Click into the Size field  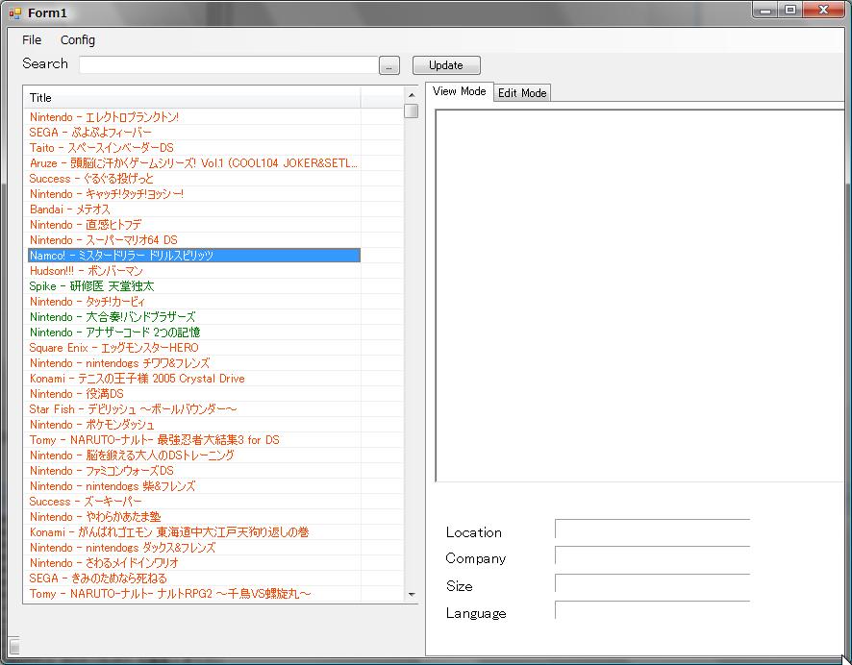click(x=652, y=583)
